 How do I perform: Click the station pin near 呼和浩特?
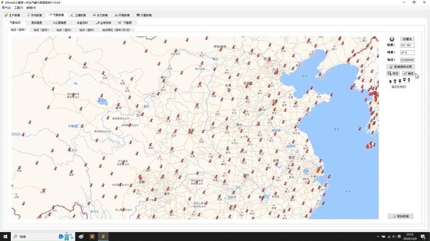tap(220, 50)
